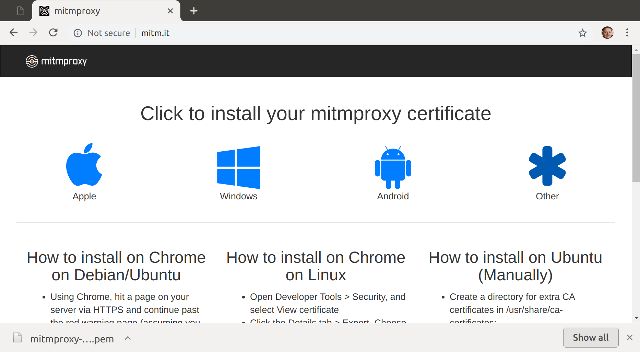Select the blank tab left of mitmproxy
640x352 pixels.
pos(20,11)
